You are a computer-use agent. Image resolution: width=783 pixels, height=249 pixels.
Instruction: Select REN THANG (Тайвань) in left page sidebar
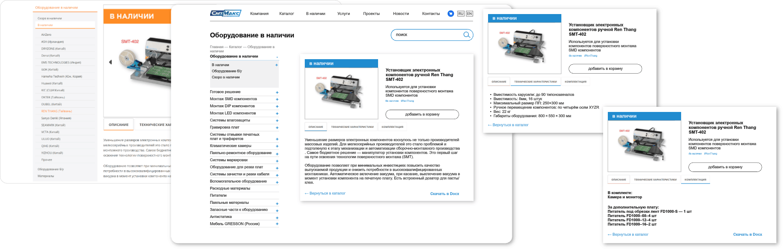[57, 111]
